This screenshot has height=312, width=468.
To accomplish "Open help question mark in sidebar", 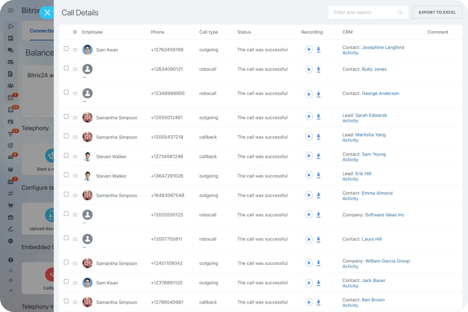I will [x=10, y=260].
